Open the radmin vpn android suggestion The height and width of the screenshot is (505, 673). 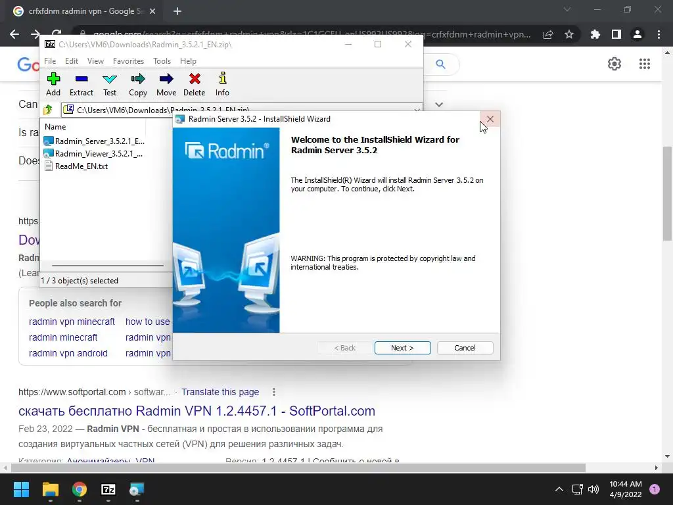[68, 353]
